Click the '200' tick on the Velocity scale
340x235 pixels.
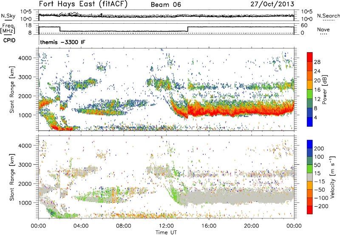pyautogui.click(x=319, y=148)
